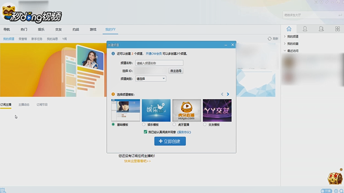Click the 自主选号 button

click(x=176, y=71)
